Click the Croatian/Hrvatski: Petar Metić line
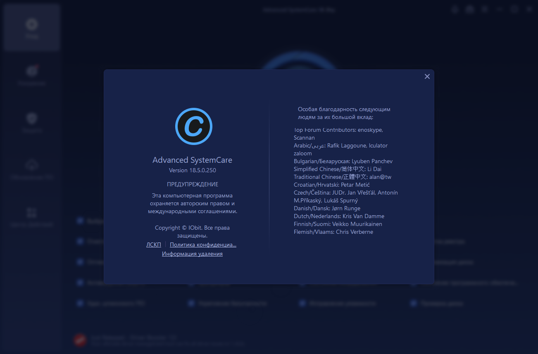Viewport: 538px width, 354px height. tap(332, 185)
